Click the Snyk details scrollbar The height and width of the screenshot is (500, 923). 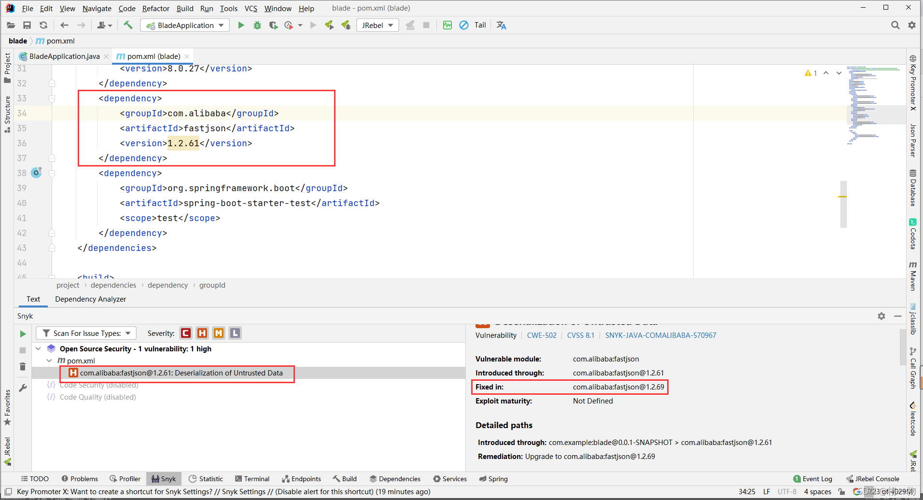click(x=903, y=347)
